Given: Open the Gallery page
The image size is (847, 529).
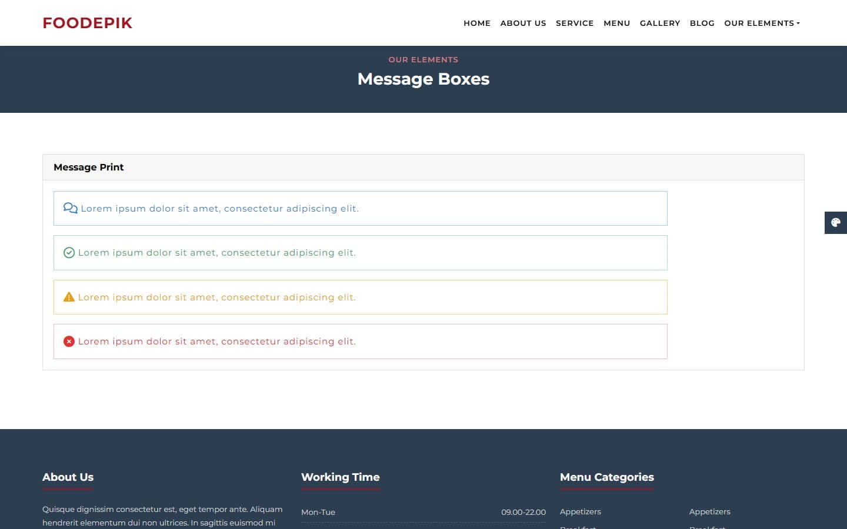Looking at the screenshot, I should tap(660, 23).
